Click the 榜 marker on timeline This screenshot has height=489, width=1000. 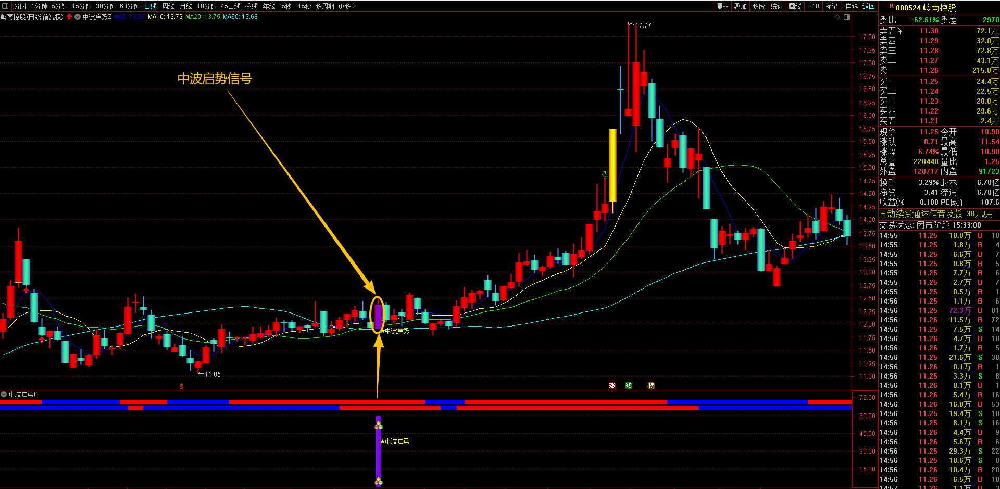[x=651, y=385]
